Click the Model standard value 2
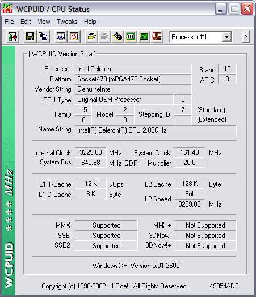This screenshot has height=297, width=256. click(x=125, y=110)
